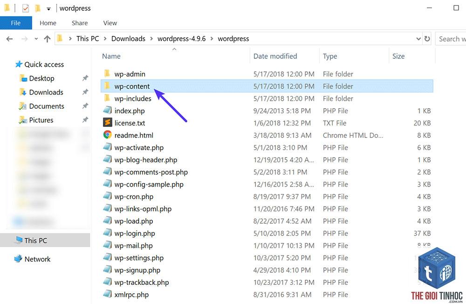
Task: Open Customize Quick Access Toolbar dropdown
Action: pos(48,9)
